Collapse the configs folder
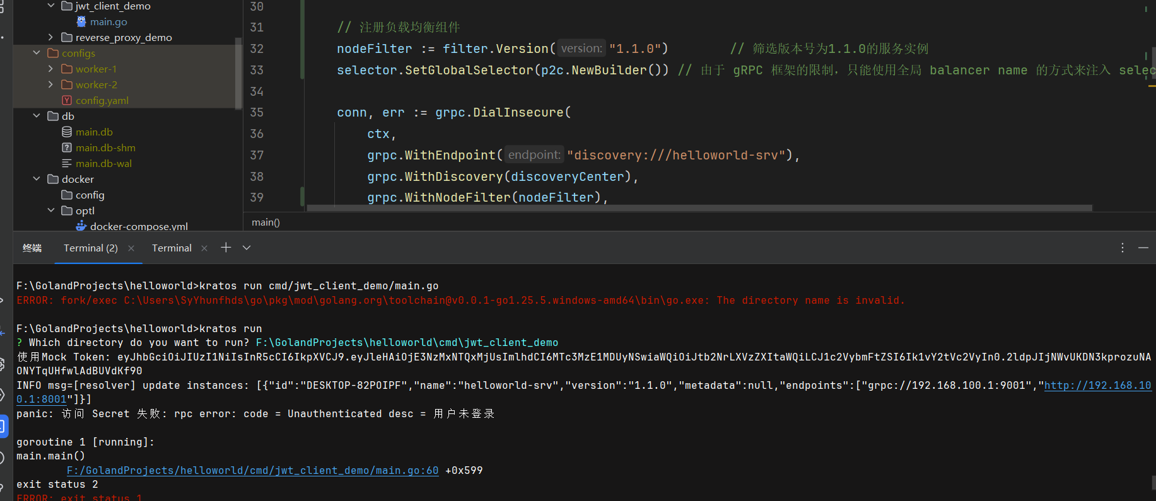The width and height of the screenshot is (1156, 501). (x=37, y=53)
